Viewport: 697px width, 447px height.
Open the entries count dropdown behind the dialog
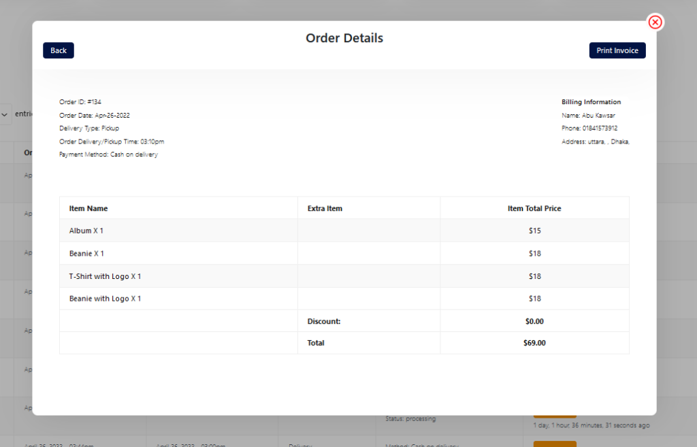pyautogui.click(x=5, y=114)
